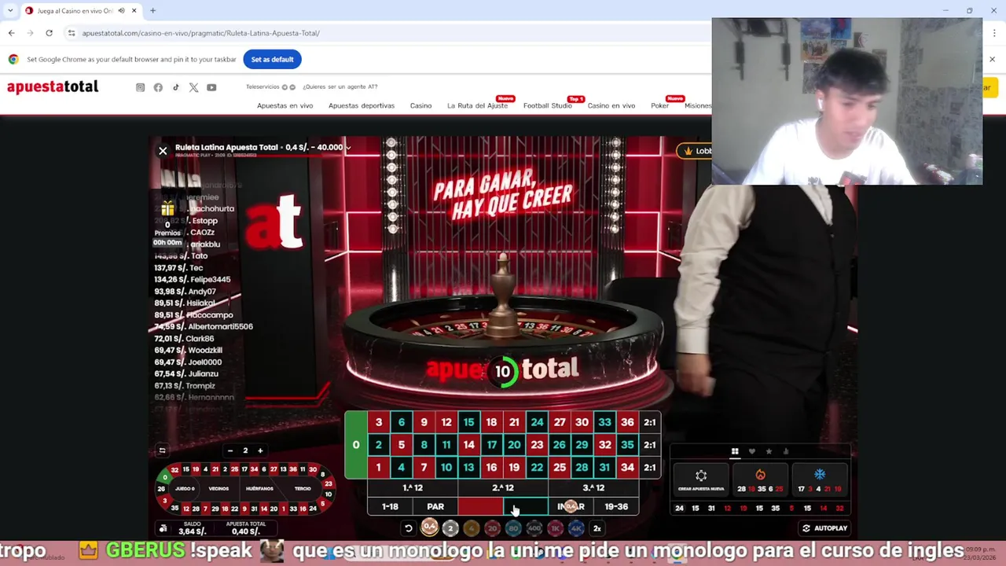Open the Premios gift icon

tap(167, 208)
